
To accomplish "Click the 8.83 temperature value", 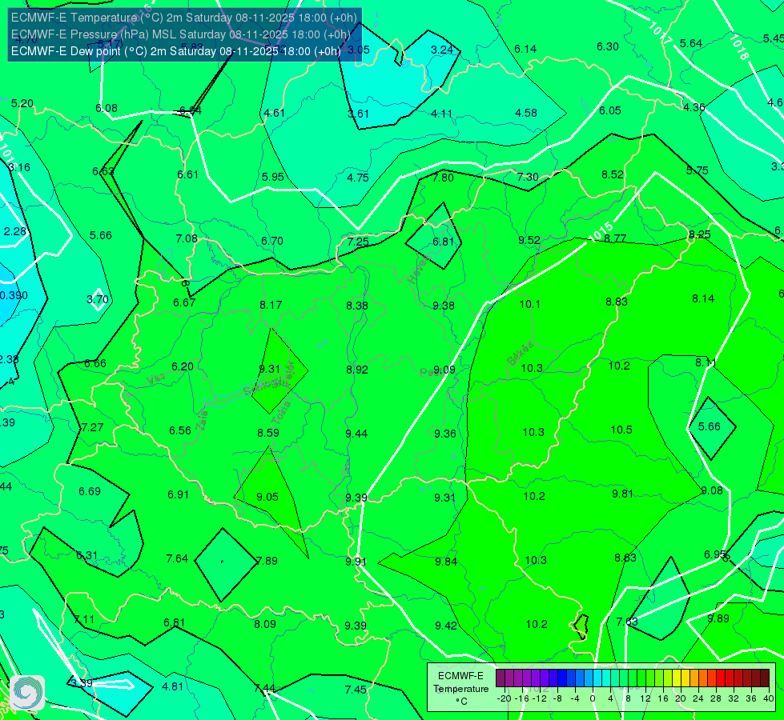I will point(617,302).
